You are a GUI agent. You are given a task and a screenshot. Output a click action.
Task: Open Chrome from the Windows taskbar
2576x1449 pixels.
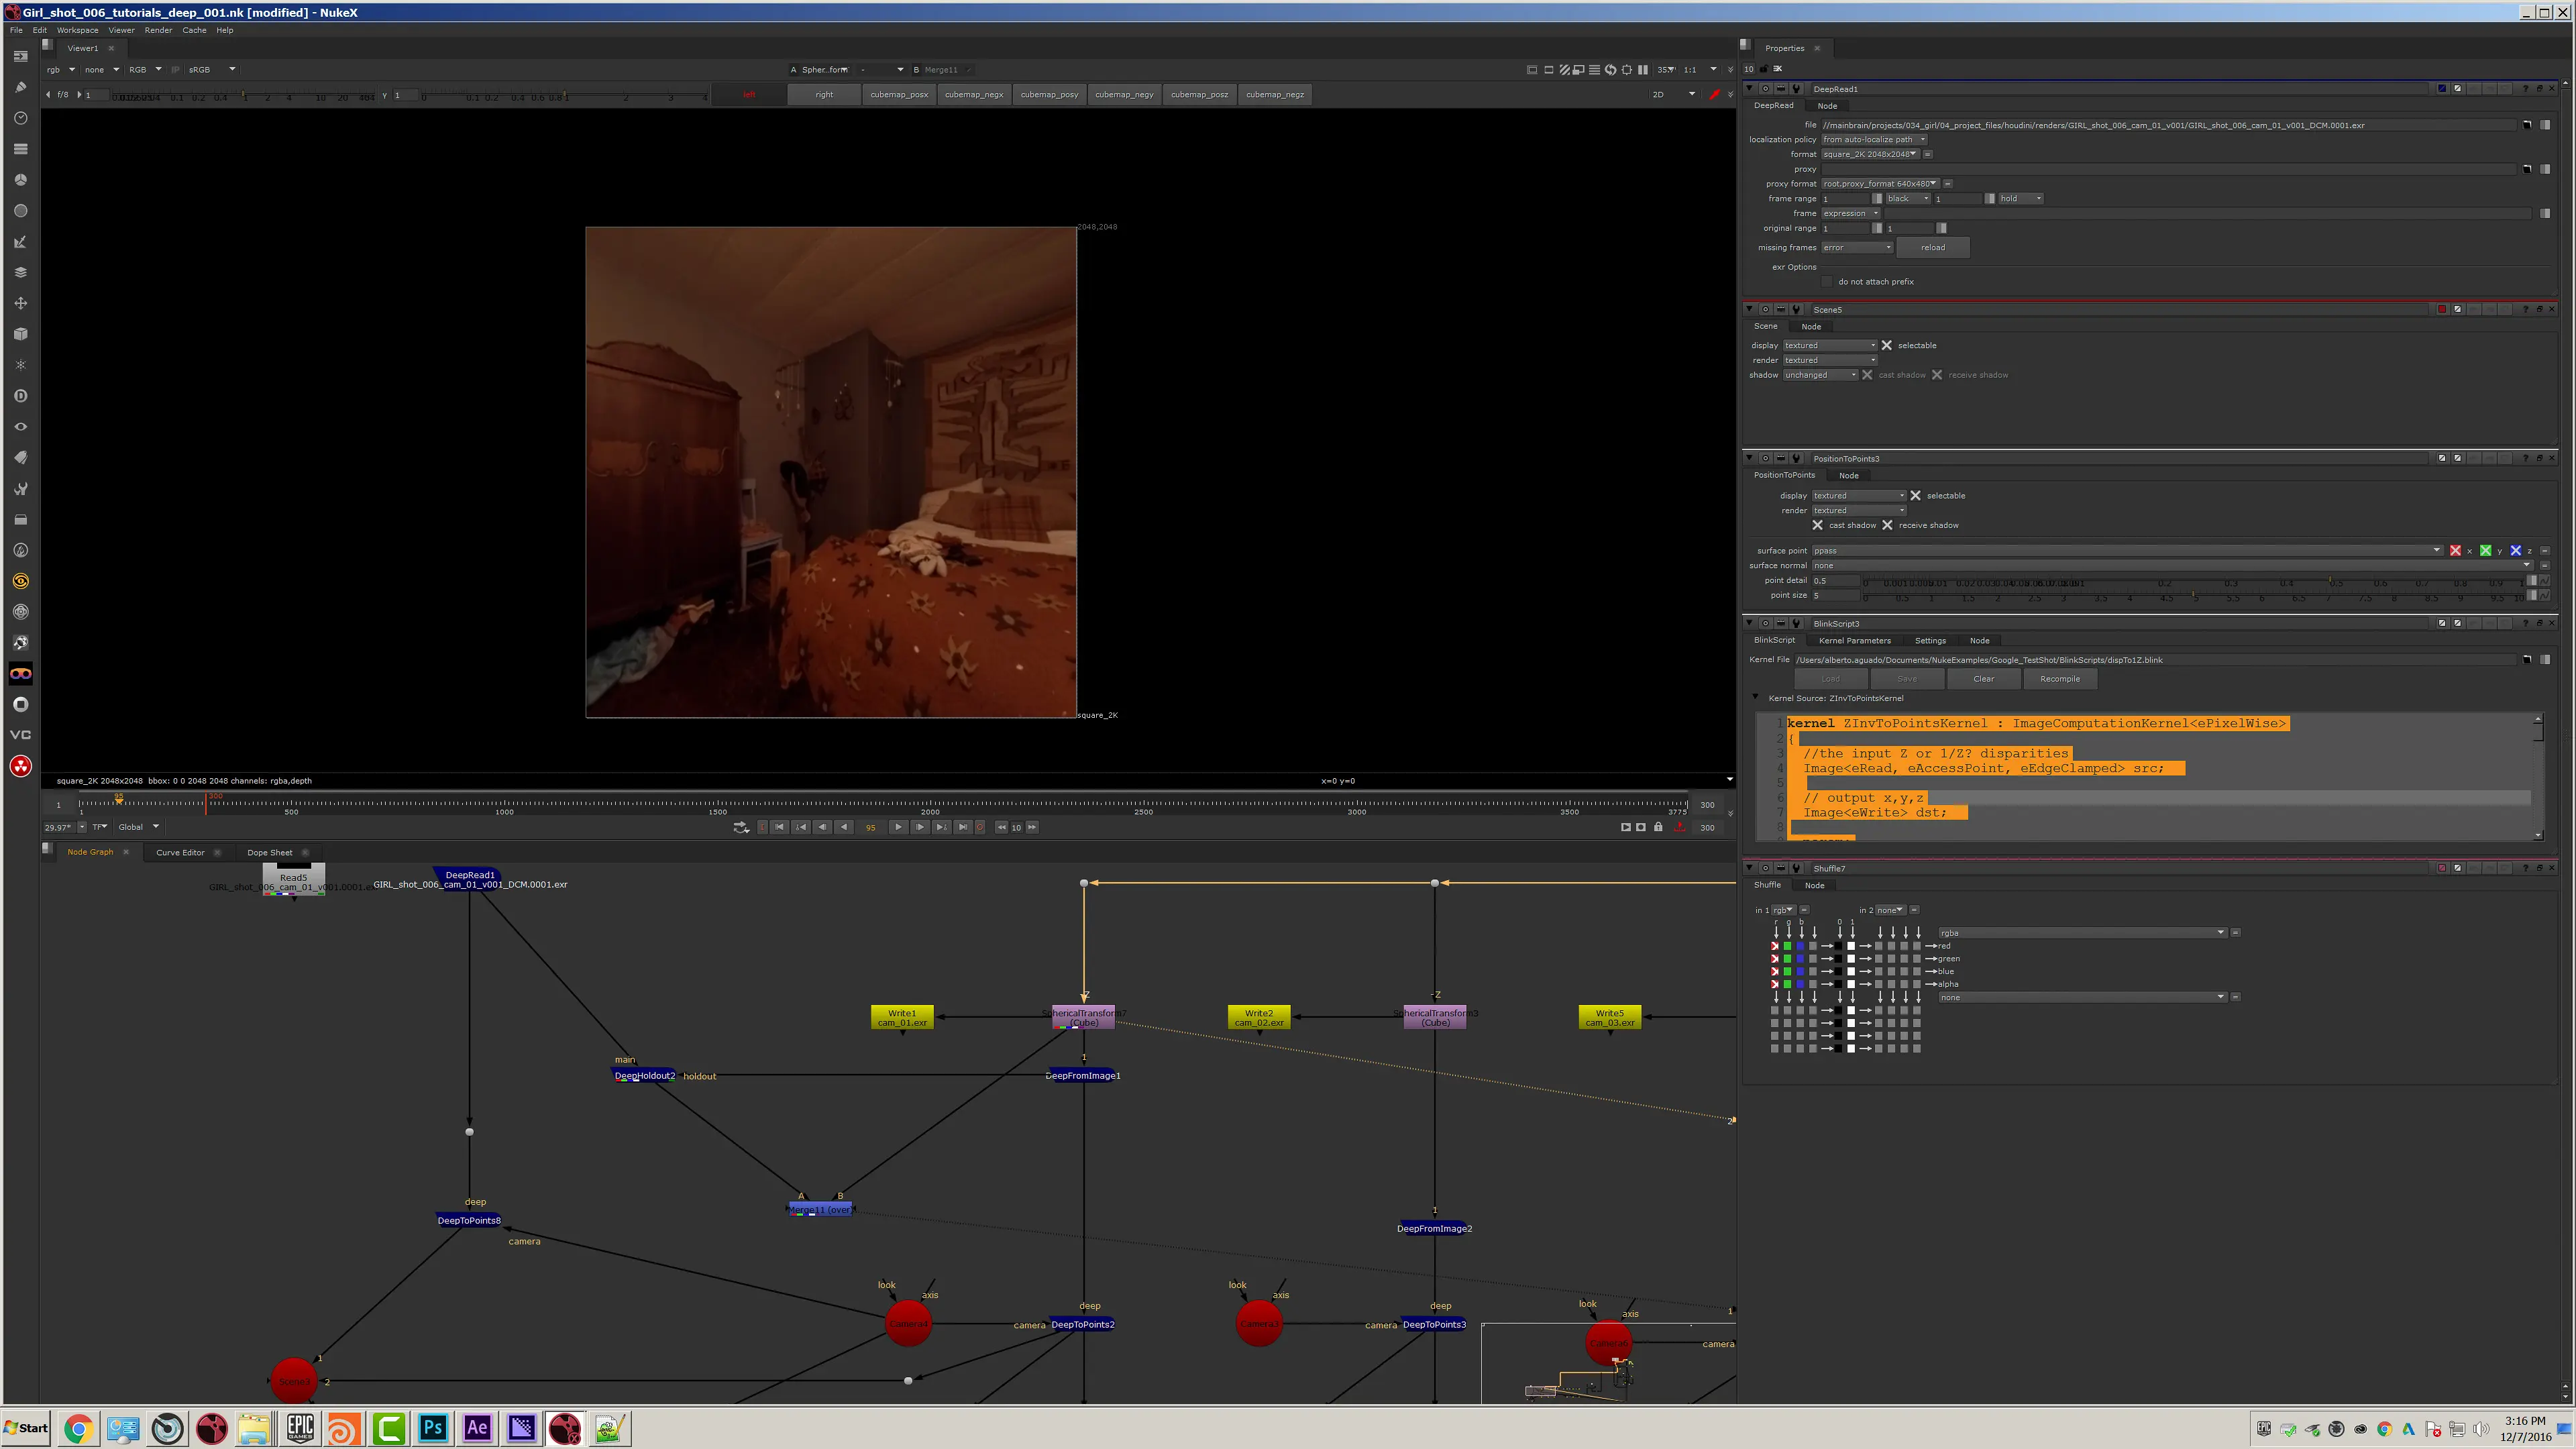78,1428
